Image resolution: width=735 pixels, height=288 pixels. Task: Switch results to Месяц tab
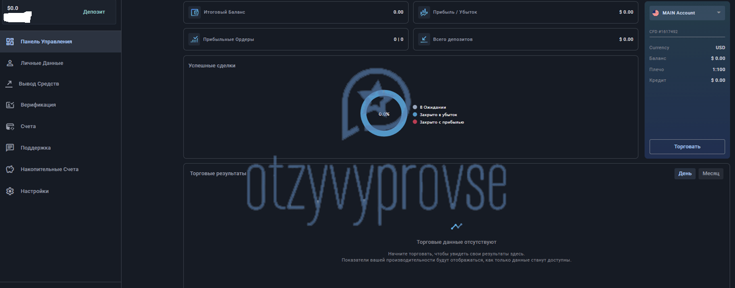(x=711, y=174)
